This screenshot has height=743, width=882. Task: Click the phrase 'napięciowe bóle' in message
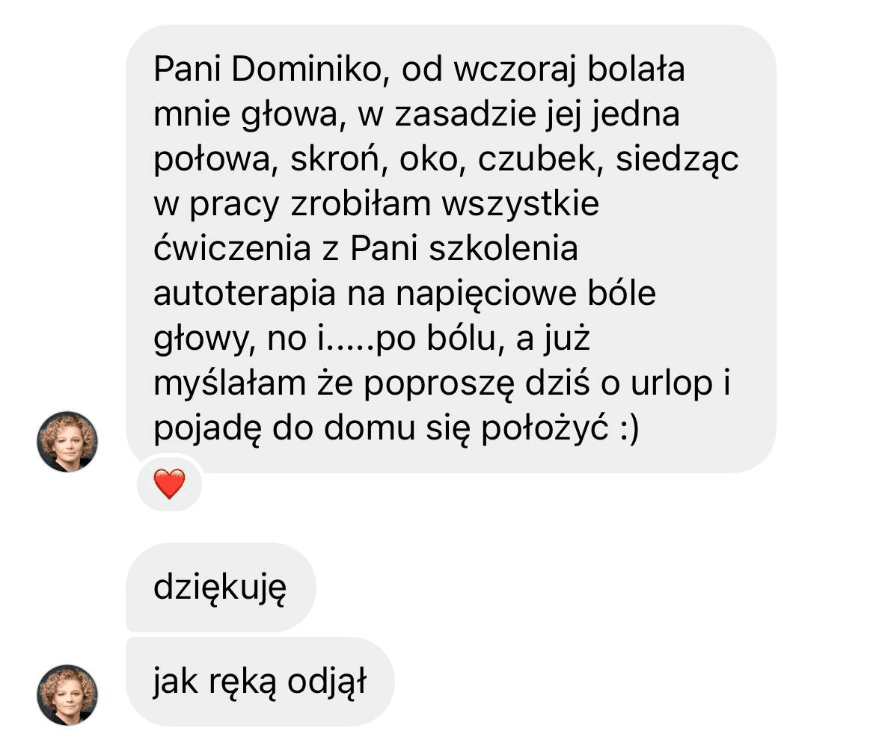[x=526, y=294]
